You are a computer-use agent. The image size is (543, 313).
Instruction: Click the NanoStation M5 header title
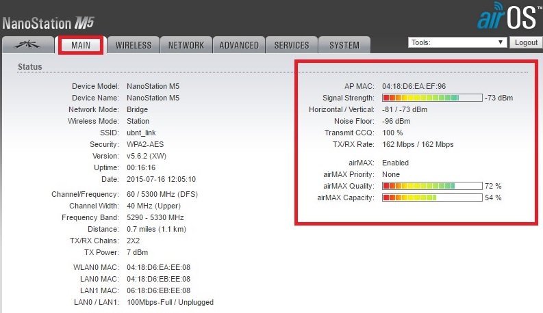coord(49,23)
